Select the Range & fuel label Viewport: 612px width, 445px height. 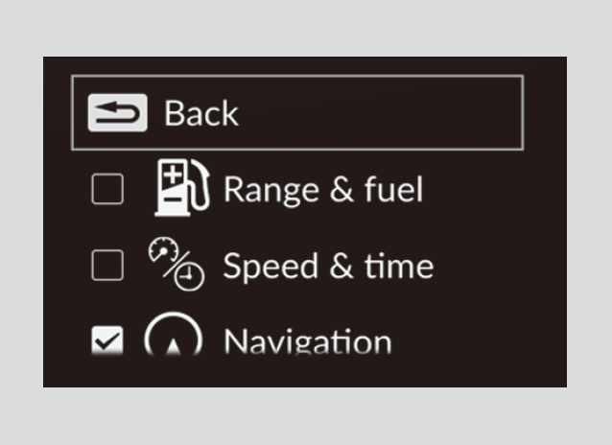(322, 190)
